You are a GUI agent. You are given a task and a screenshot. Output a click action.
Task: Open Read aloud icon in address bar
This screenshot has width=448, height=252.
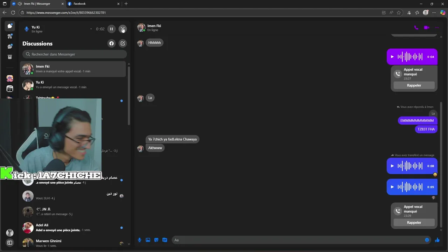click(x=391, y=13)
